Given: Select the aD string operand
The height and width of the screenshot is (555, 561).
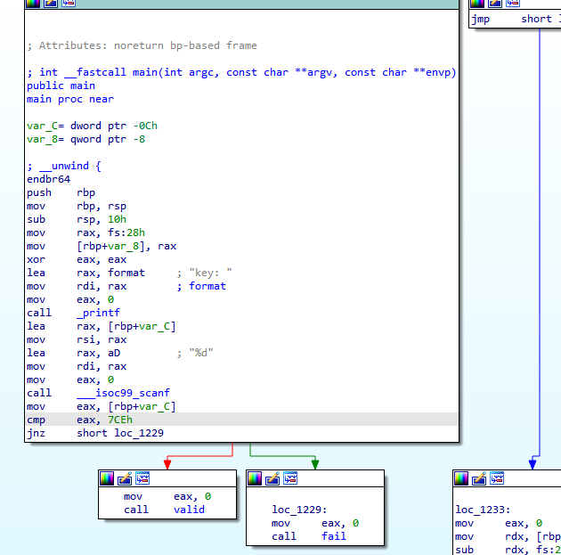Looking at the screenshot, I should (114, 353).
